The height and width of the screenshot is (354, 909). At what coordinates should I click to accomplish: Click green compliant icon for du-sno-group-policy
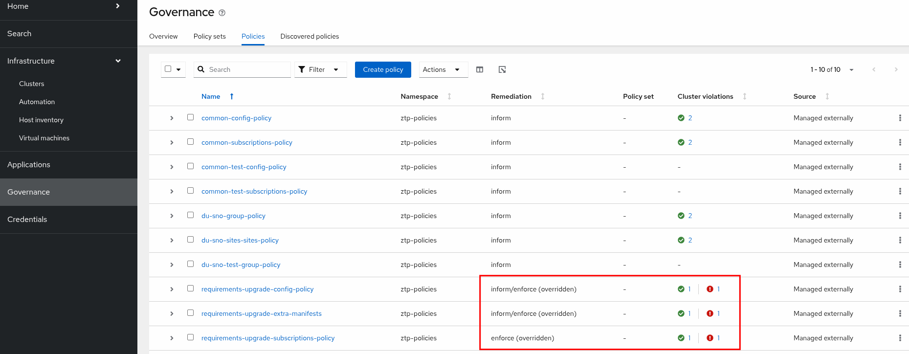tap(681, 216)
